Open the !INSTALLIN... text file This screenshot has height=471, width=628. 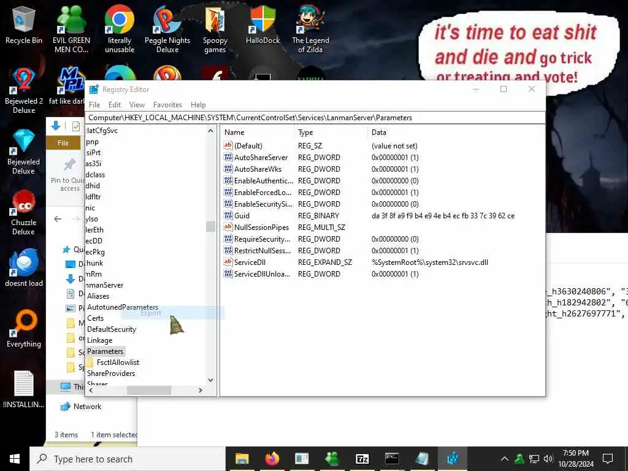coord(24,389)
